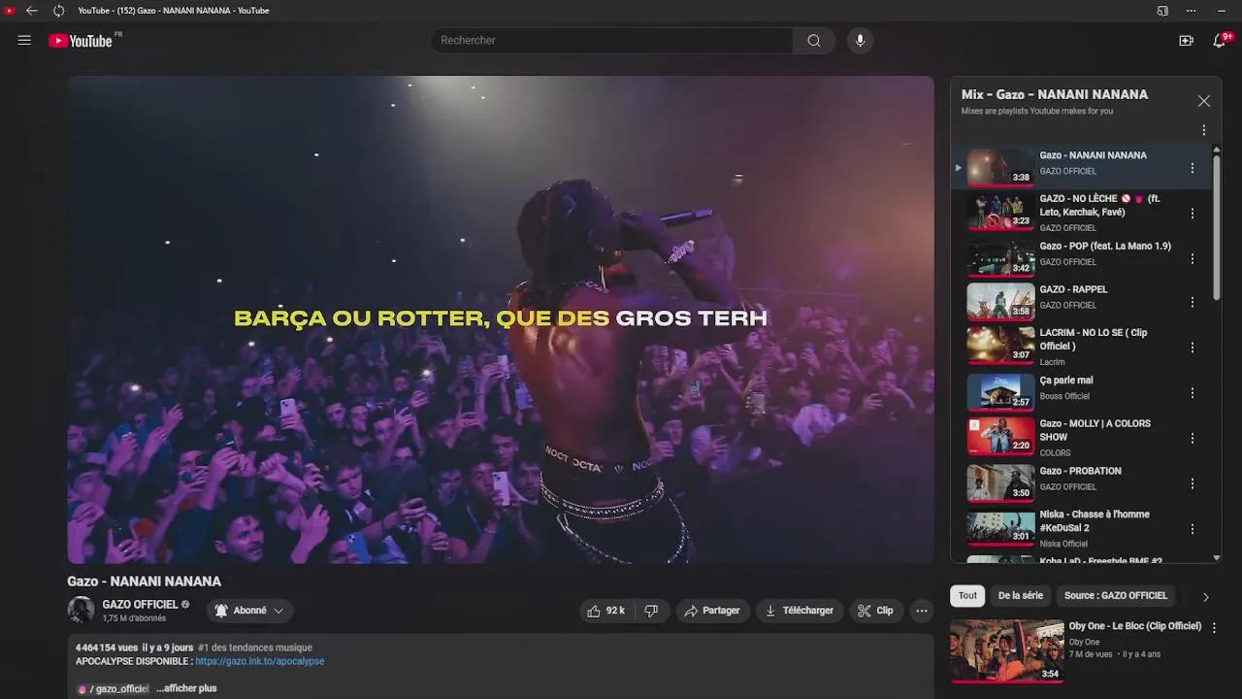Click the Mix playlist scroll-down arrow
The width and height of the screenshot is (1242, 699).
[1217, 558]
